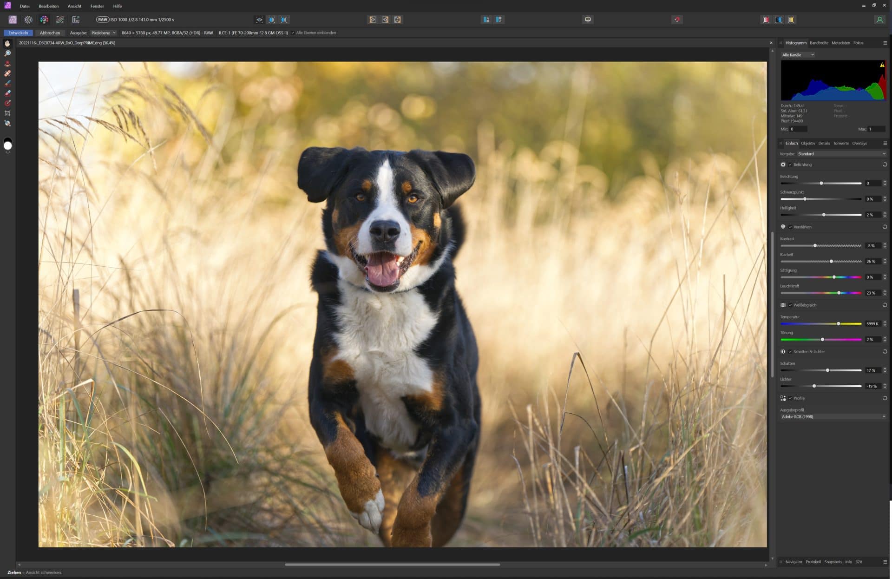
Task: Switch to the Export persona icon
Action: [76, 20]
